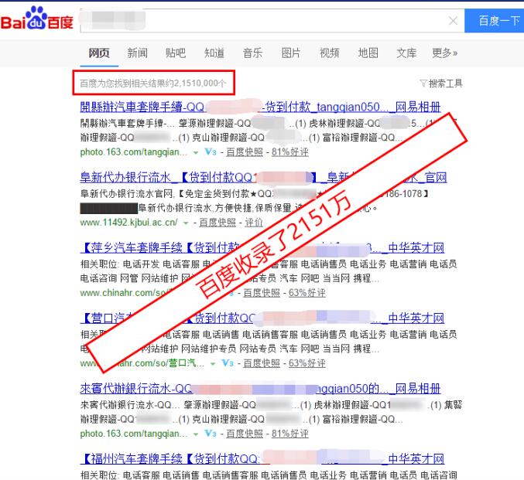Expand the 更多» menu
The height and width of the screenshot is (480, 524).
point(444,53)
